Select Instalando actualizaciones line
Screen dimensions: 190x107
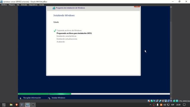pos(67,39)
